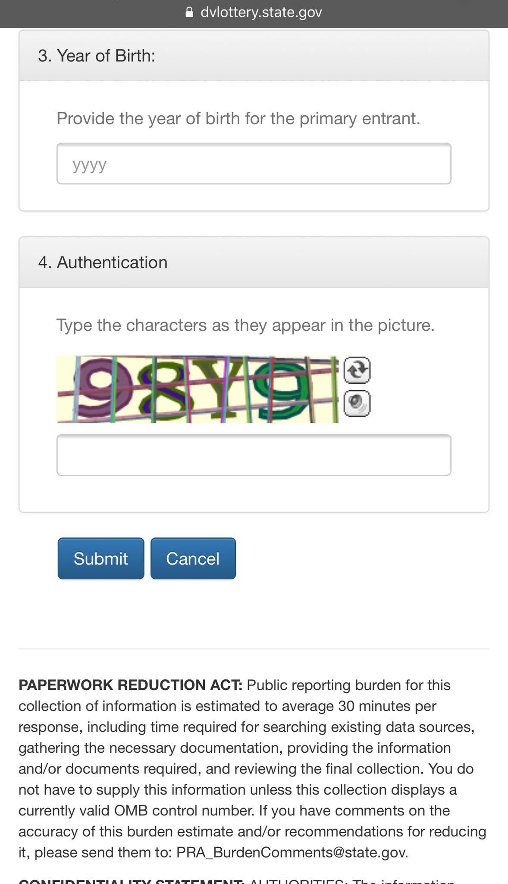
Task: Refresh the captcha image
Action: coord(357,370)
